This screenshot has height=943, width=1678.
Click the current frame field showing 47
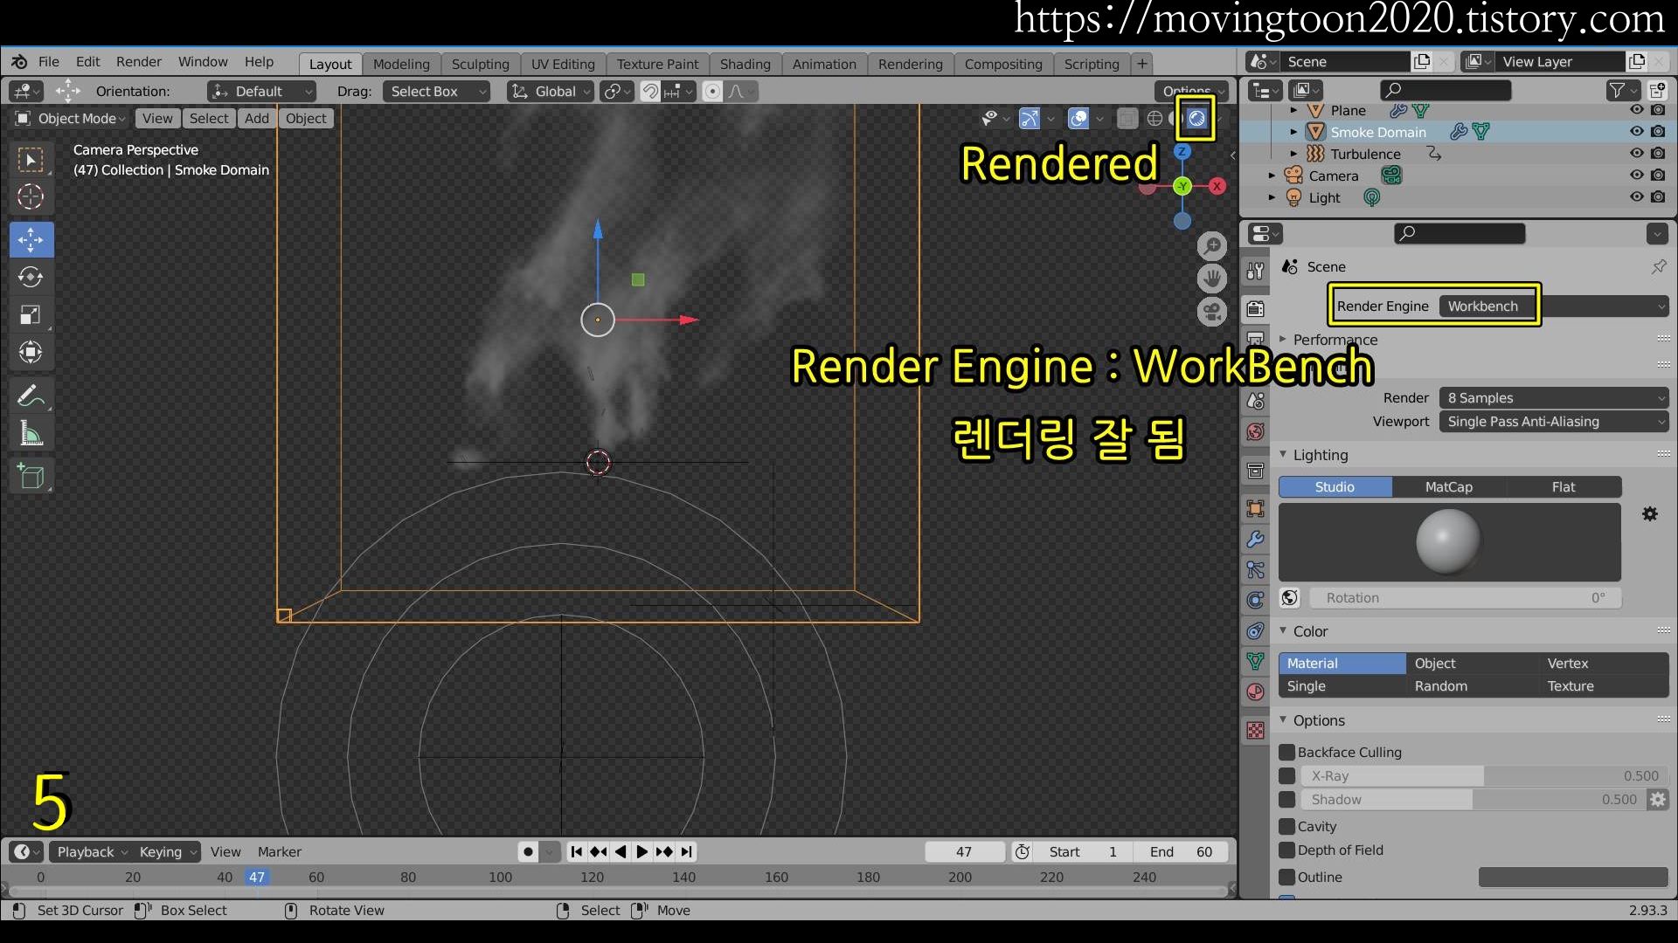click(x=964, y=851)
